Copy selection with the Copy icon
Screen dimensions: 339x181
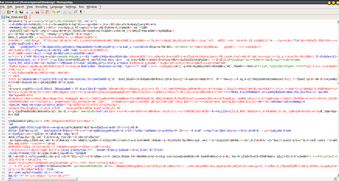point(42,12)
